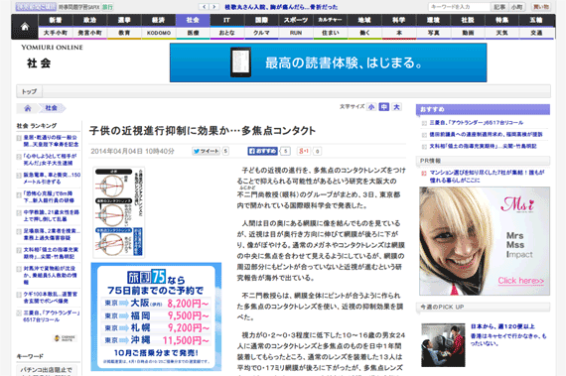Open ranking story about 中学教諭、21歳女性
566x376 pixels.
pos(52,215)
